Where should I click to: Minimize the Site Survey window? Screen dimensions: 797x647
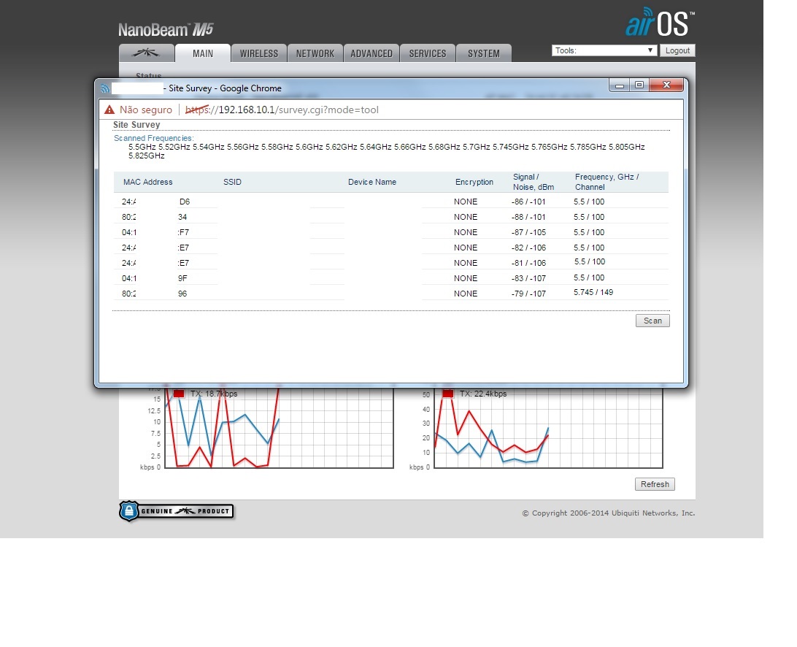(619, 85)
